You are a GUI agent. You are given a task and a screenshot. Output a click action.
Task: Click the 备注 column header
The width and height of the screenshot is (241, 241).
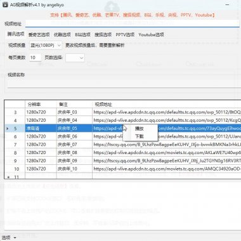click(x=74, y=104)
